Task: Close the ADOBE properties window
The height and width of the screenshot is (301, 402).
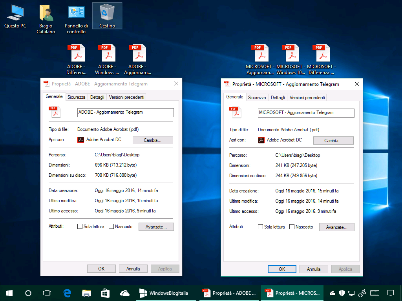Action: [176, 84]
